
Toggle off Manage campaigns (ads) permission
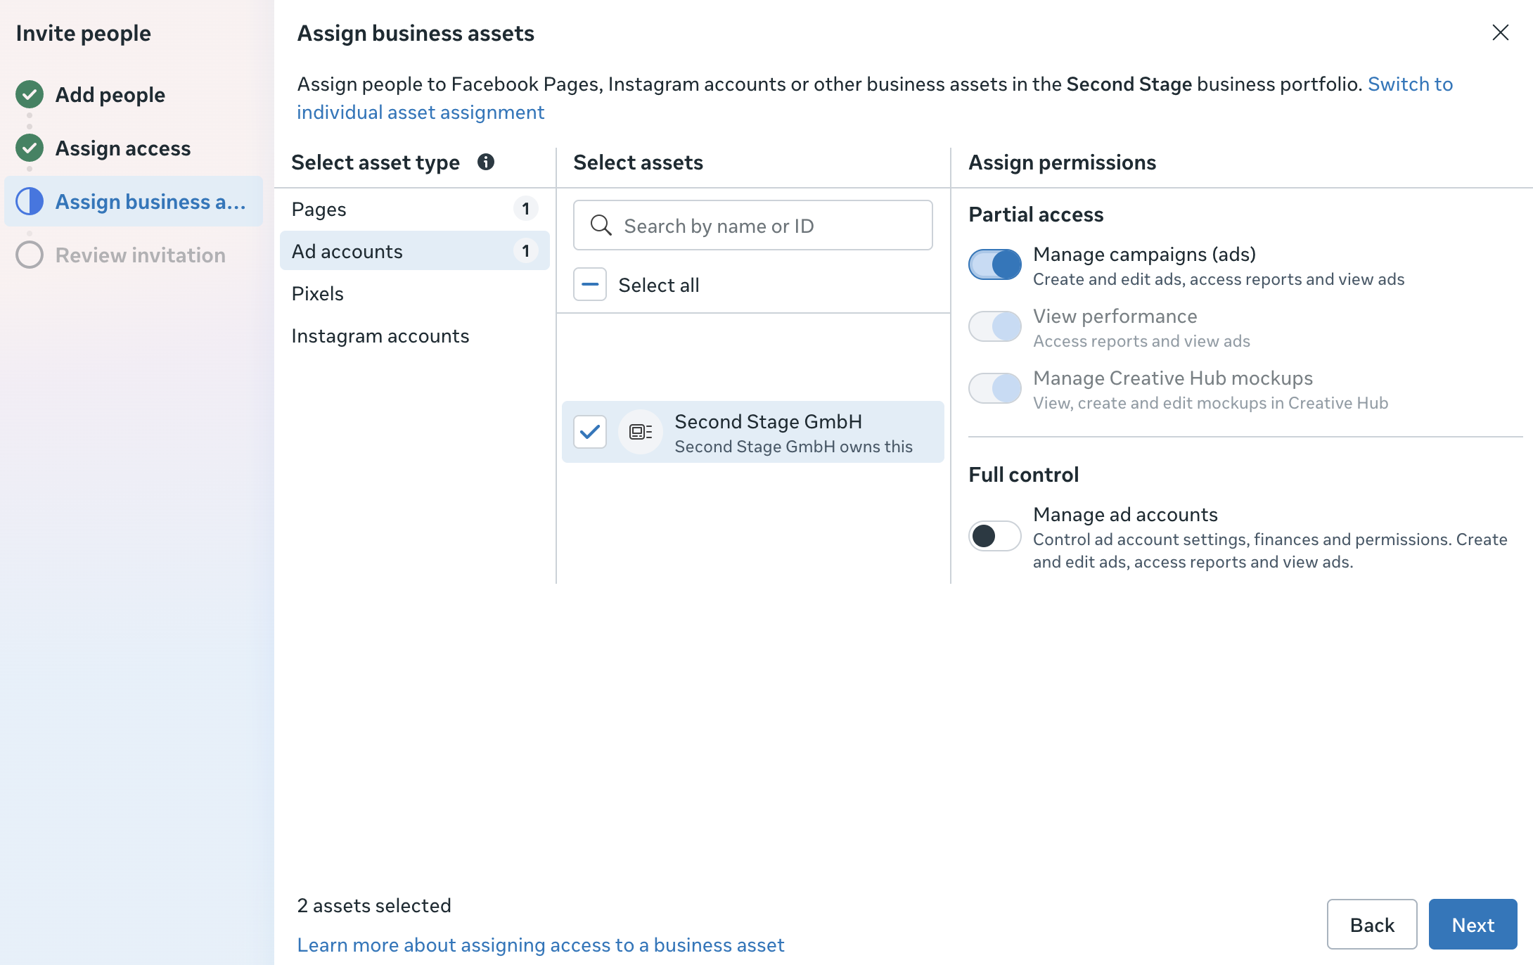(995, 265)
